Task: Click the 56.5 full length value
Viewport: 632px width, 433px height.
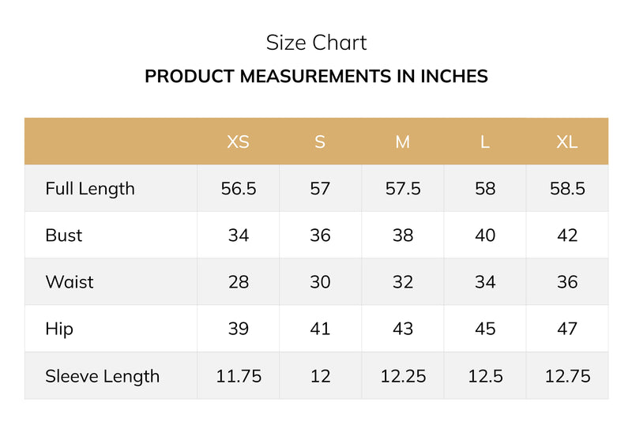Action: 239,189
